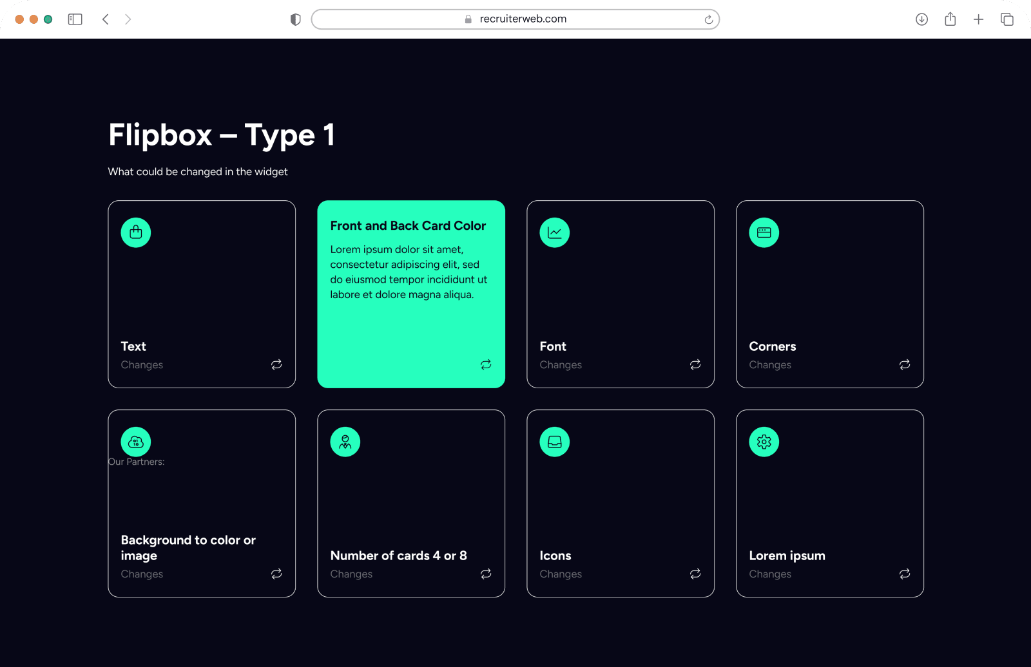
Task: Go back to the previous page
Action: pos(106,19)
